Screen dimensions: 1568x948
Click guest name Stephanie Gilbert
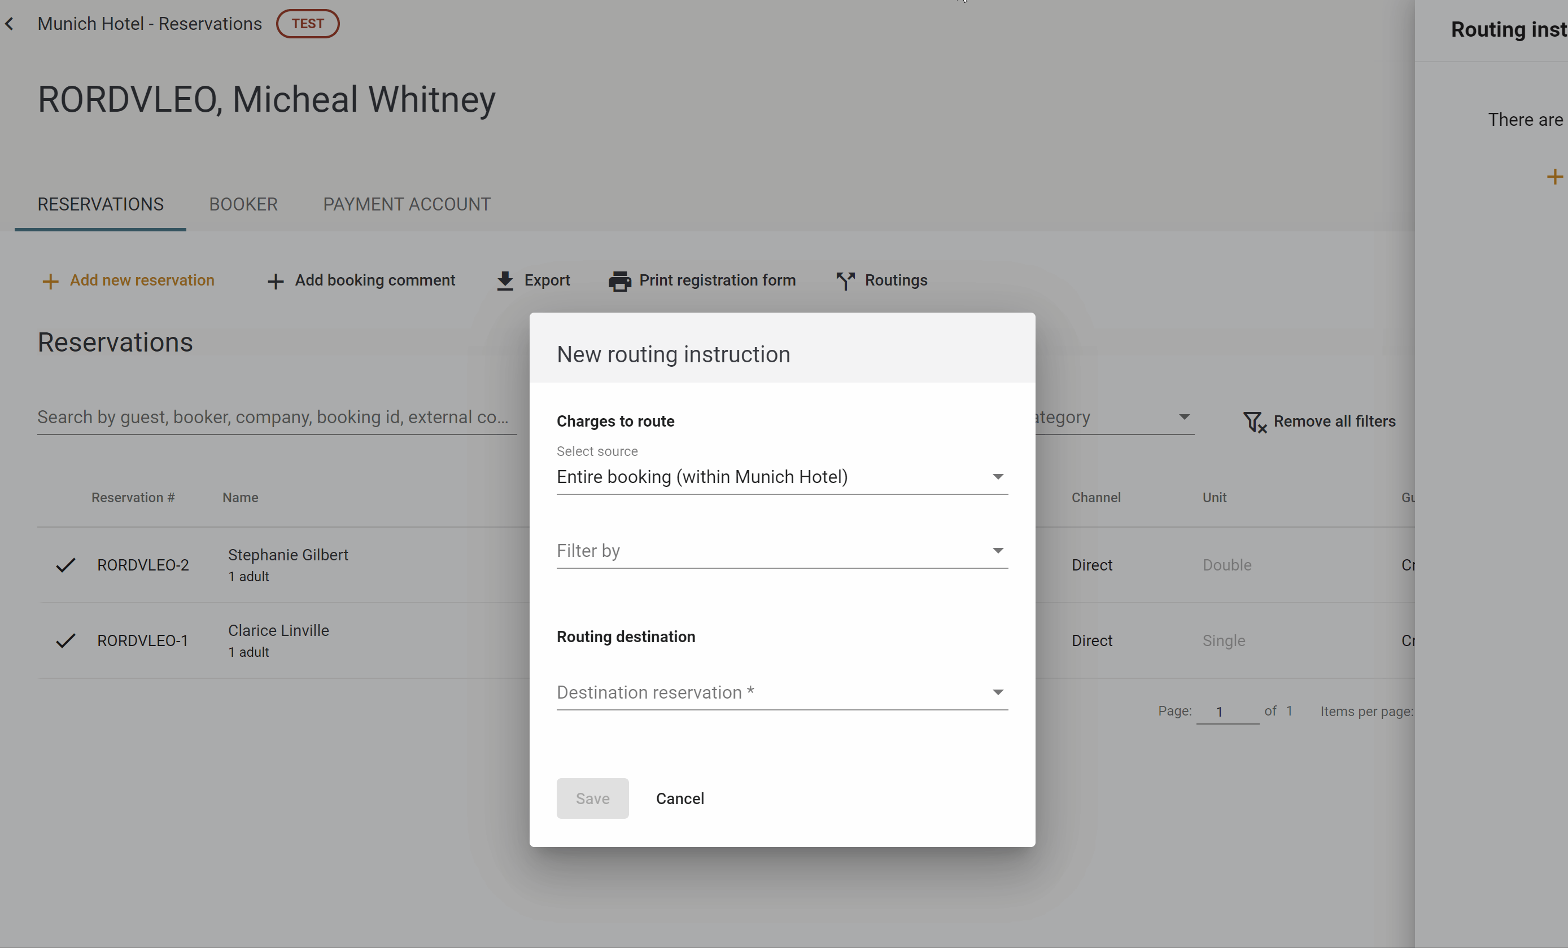pyautogui.click(x=287, y=555)
